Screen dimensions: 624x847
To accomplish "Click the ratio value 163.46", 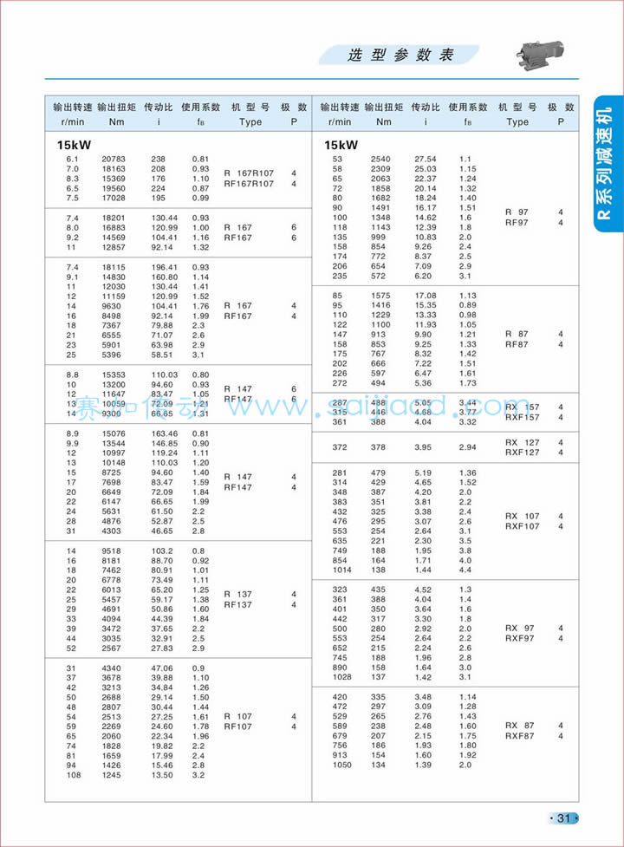I will tap(164, 433).
